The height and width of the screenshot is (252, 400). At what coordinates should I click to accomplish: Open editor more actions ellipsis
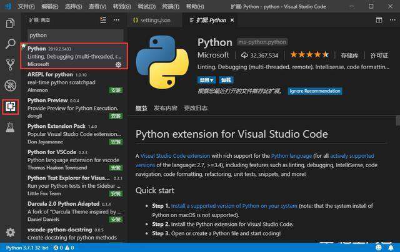click(x=393, y=20)
